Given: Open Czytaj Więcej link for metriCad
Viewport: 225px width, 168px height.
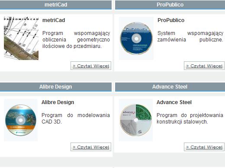Looking at the screenshot, I should point(91,66).
